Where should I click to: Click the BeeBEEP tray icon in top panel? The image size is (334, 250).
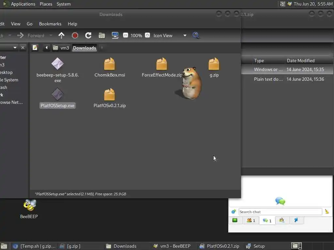pyautogui.click(x=290, y=4)
